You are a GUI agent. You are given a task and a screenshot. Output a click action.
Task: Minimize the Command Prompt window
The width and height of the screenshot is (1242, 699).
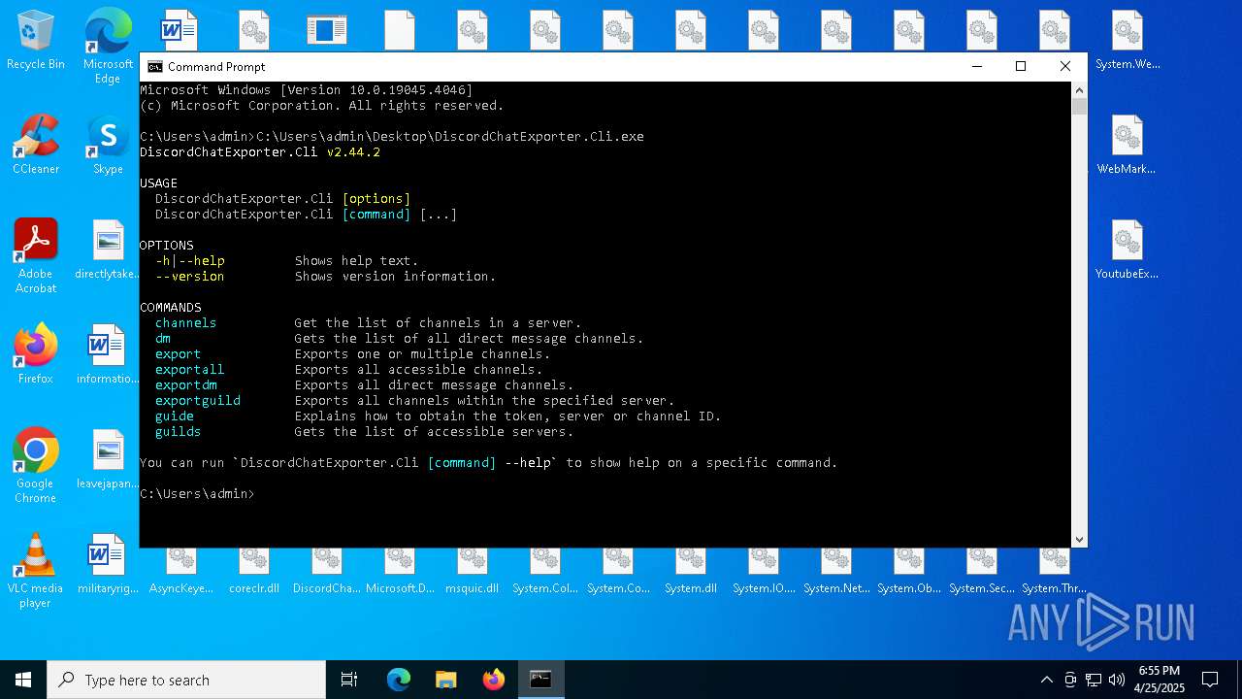(976, 66)
